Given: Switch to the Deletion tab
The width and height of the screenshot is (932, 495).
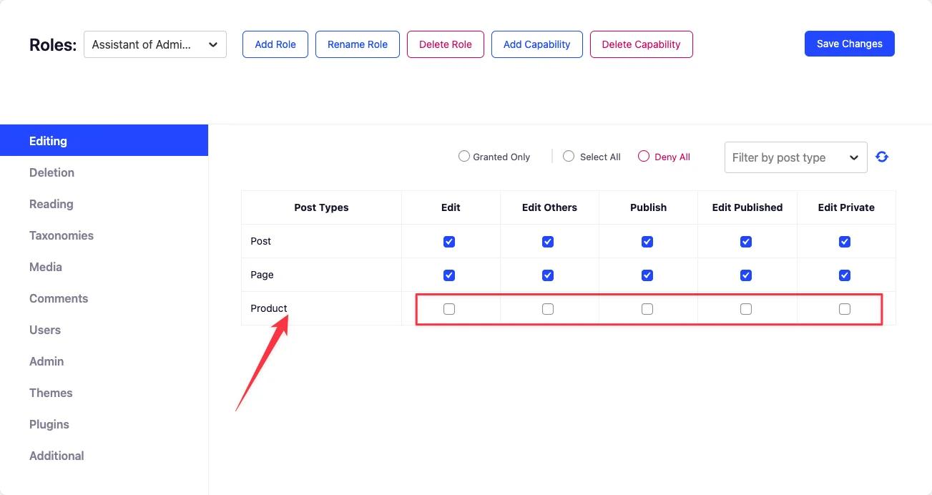Looking at the screenshot, I should pyautogui.click(x=104, y=172).
